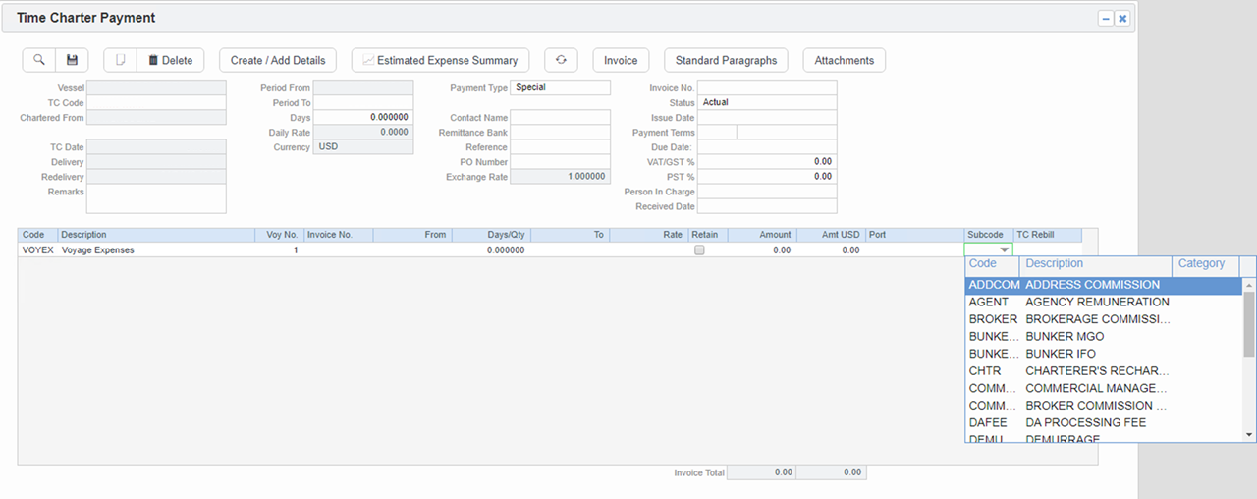Collapse the Subcode dropdown arrow
This screenshot has width=1257, height=499.
[x=1004, y=250]
